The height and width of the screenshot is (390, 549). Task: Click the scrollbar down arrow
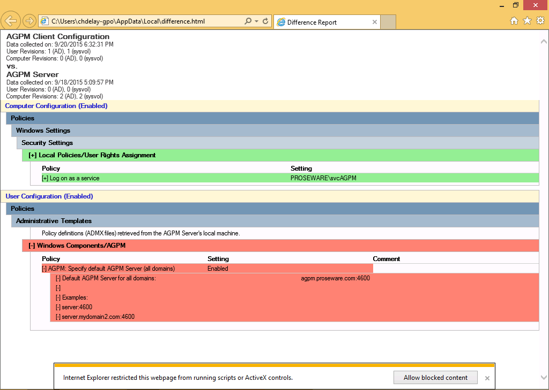point(544,377)
